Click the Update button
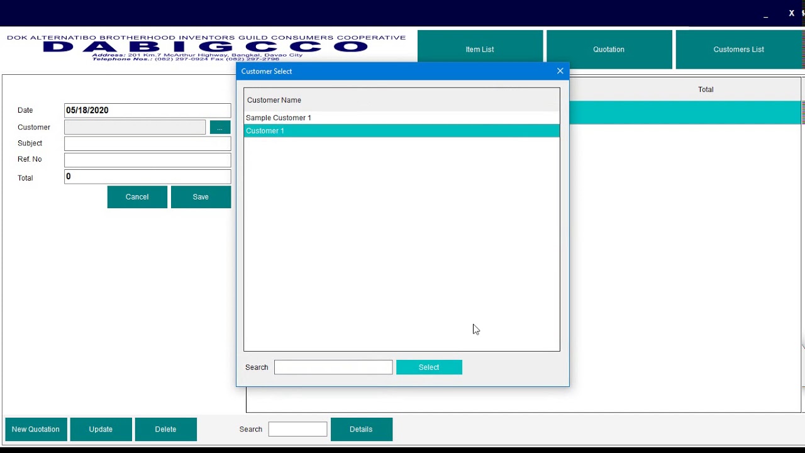The width and height of the screenshot is (805, 453). (101, 429)
